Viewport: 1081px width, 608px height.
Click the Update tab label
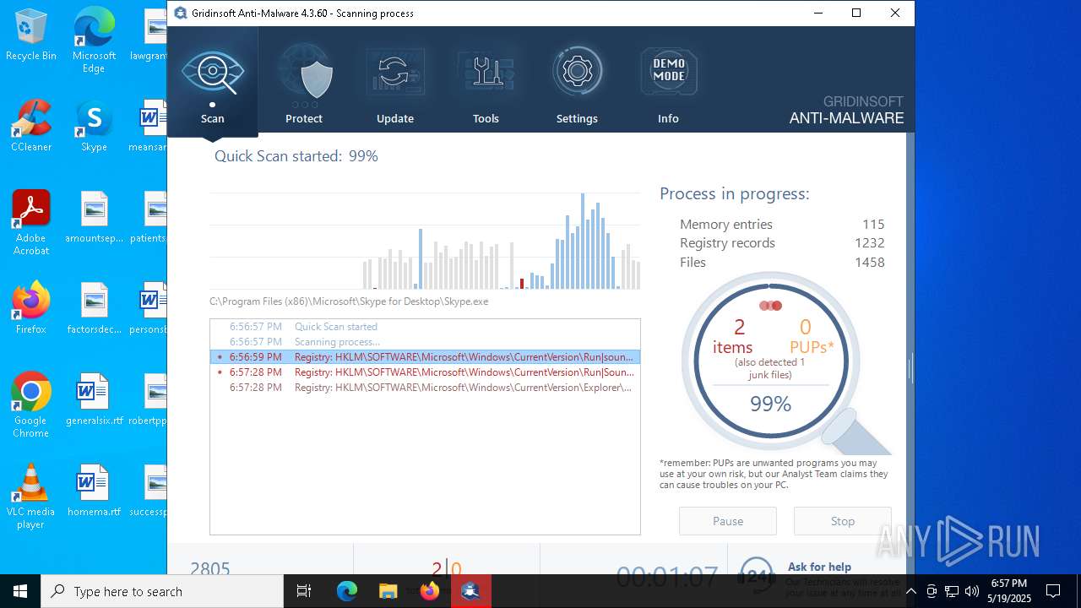(x=395, y=119)
